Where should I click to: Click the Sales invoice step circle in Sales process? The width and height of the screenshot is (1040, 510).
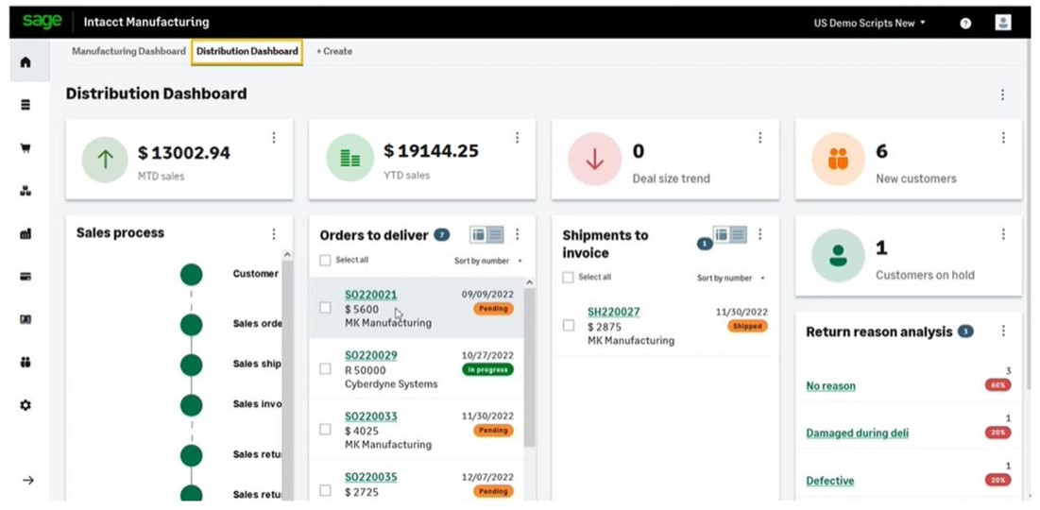(191, 404)
